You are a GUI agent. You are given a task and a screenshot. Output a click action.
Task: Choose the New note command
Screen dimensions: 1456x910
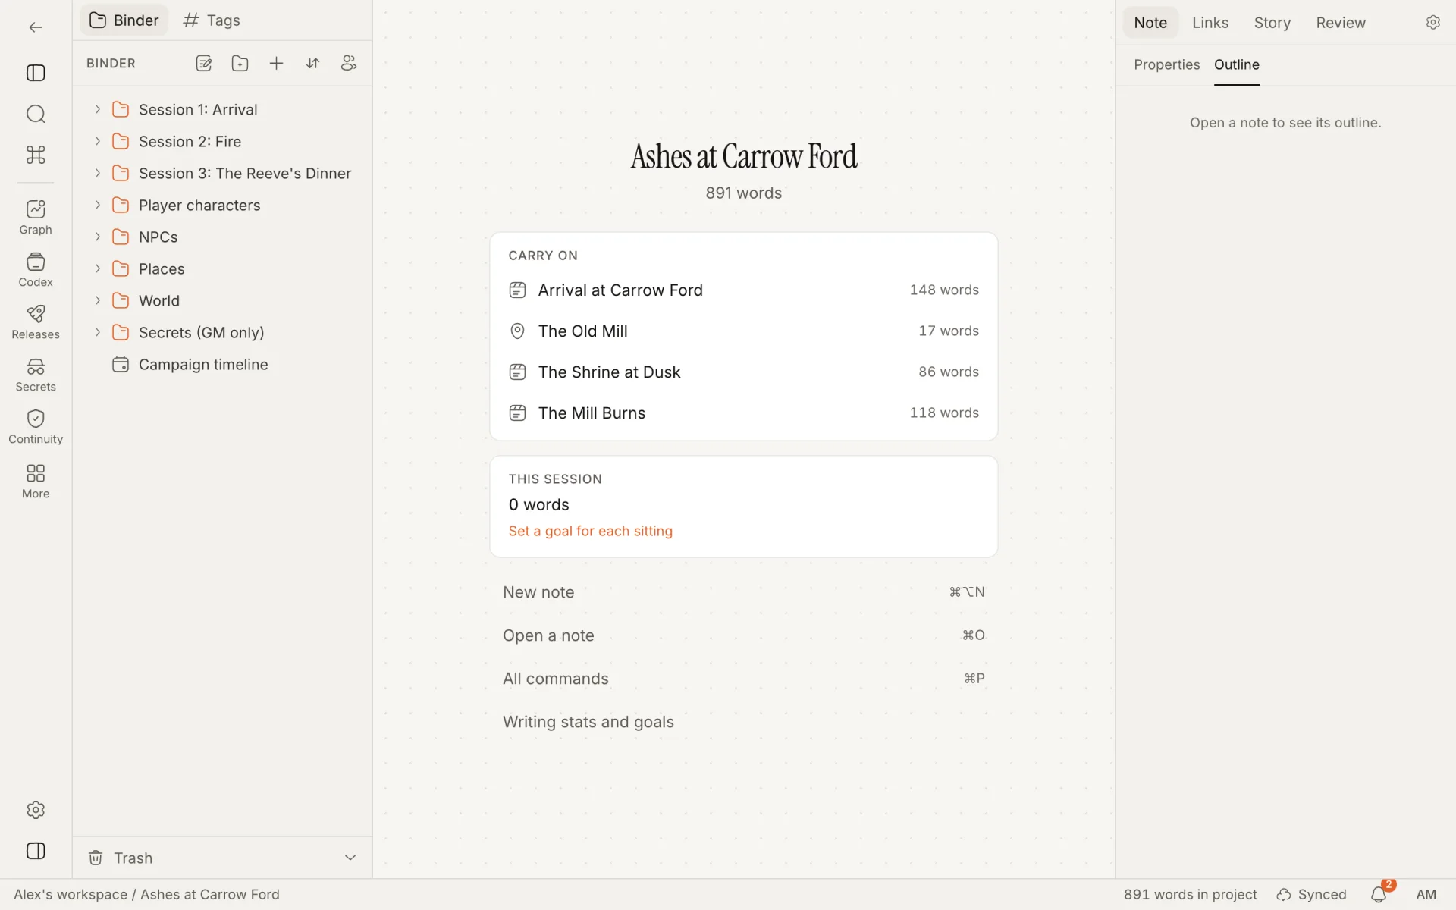click(x=743, y=592)
